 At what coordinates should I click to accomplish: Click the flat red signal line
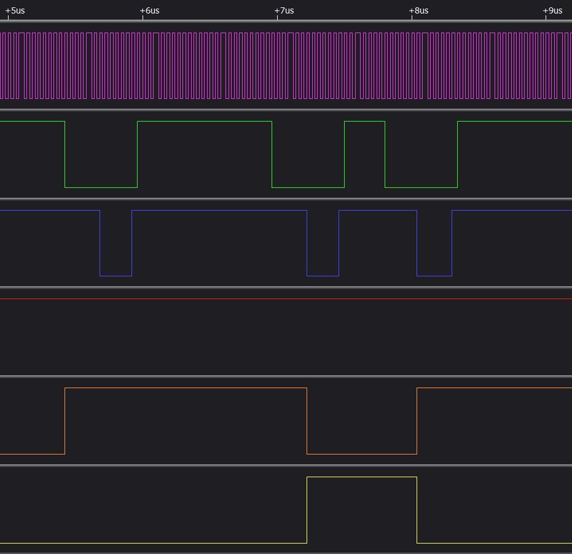(x=286, y=298)
